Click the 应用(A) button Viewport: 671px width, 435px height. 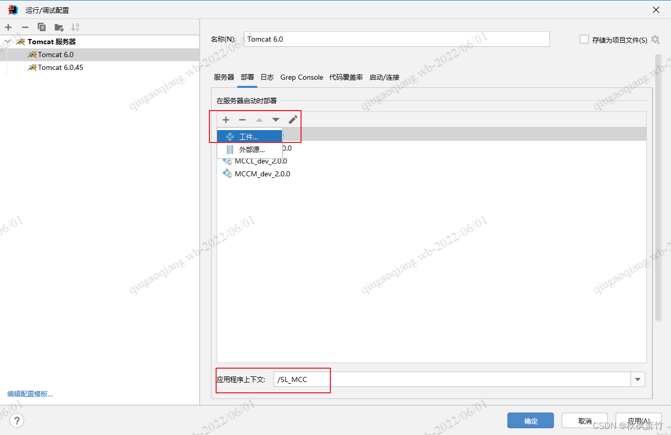[639, 421]
